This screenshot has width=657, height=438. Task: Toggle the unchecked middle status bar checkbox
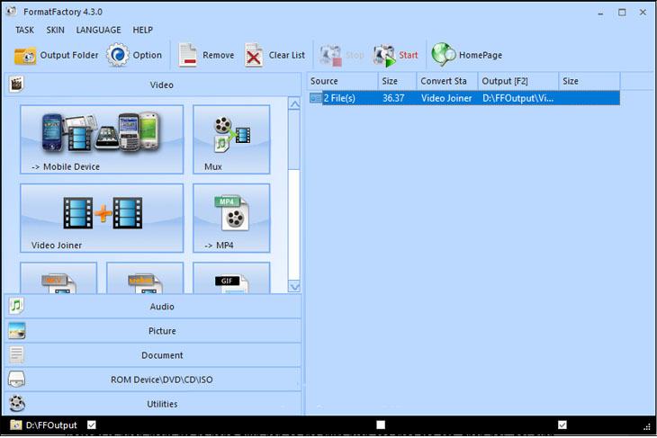pos(381,425)
